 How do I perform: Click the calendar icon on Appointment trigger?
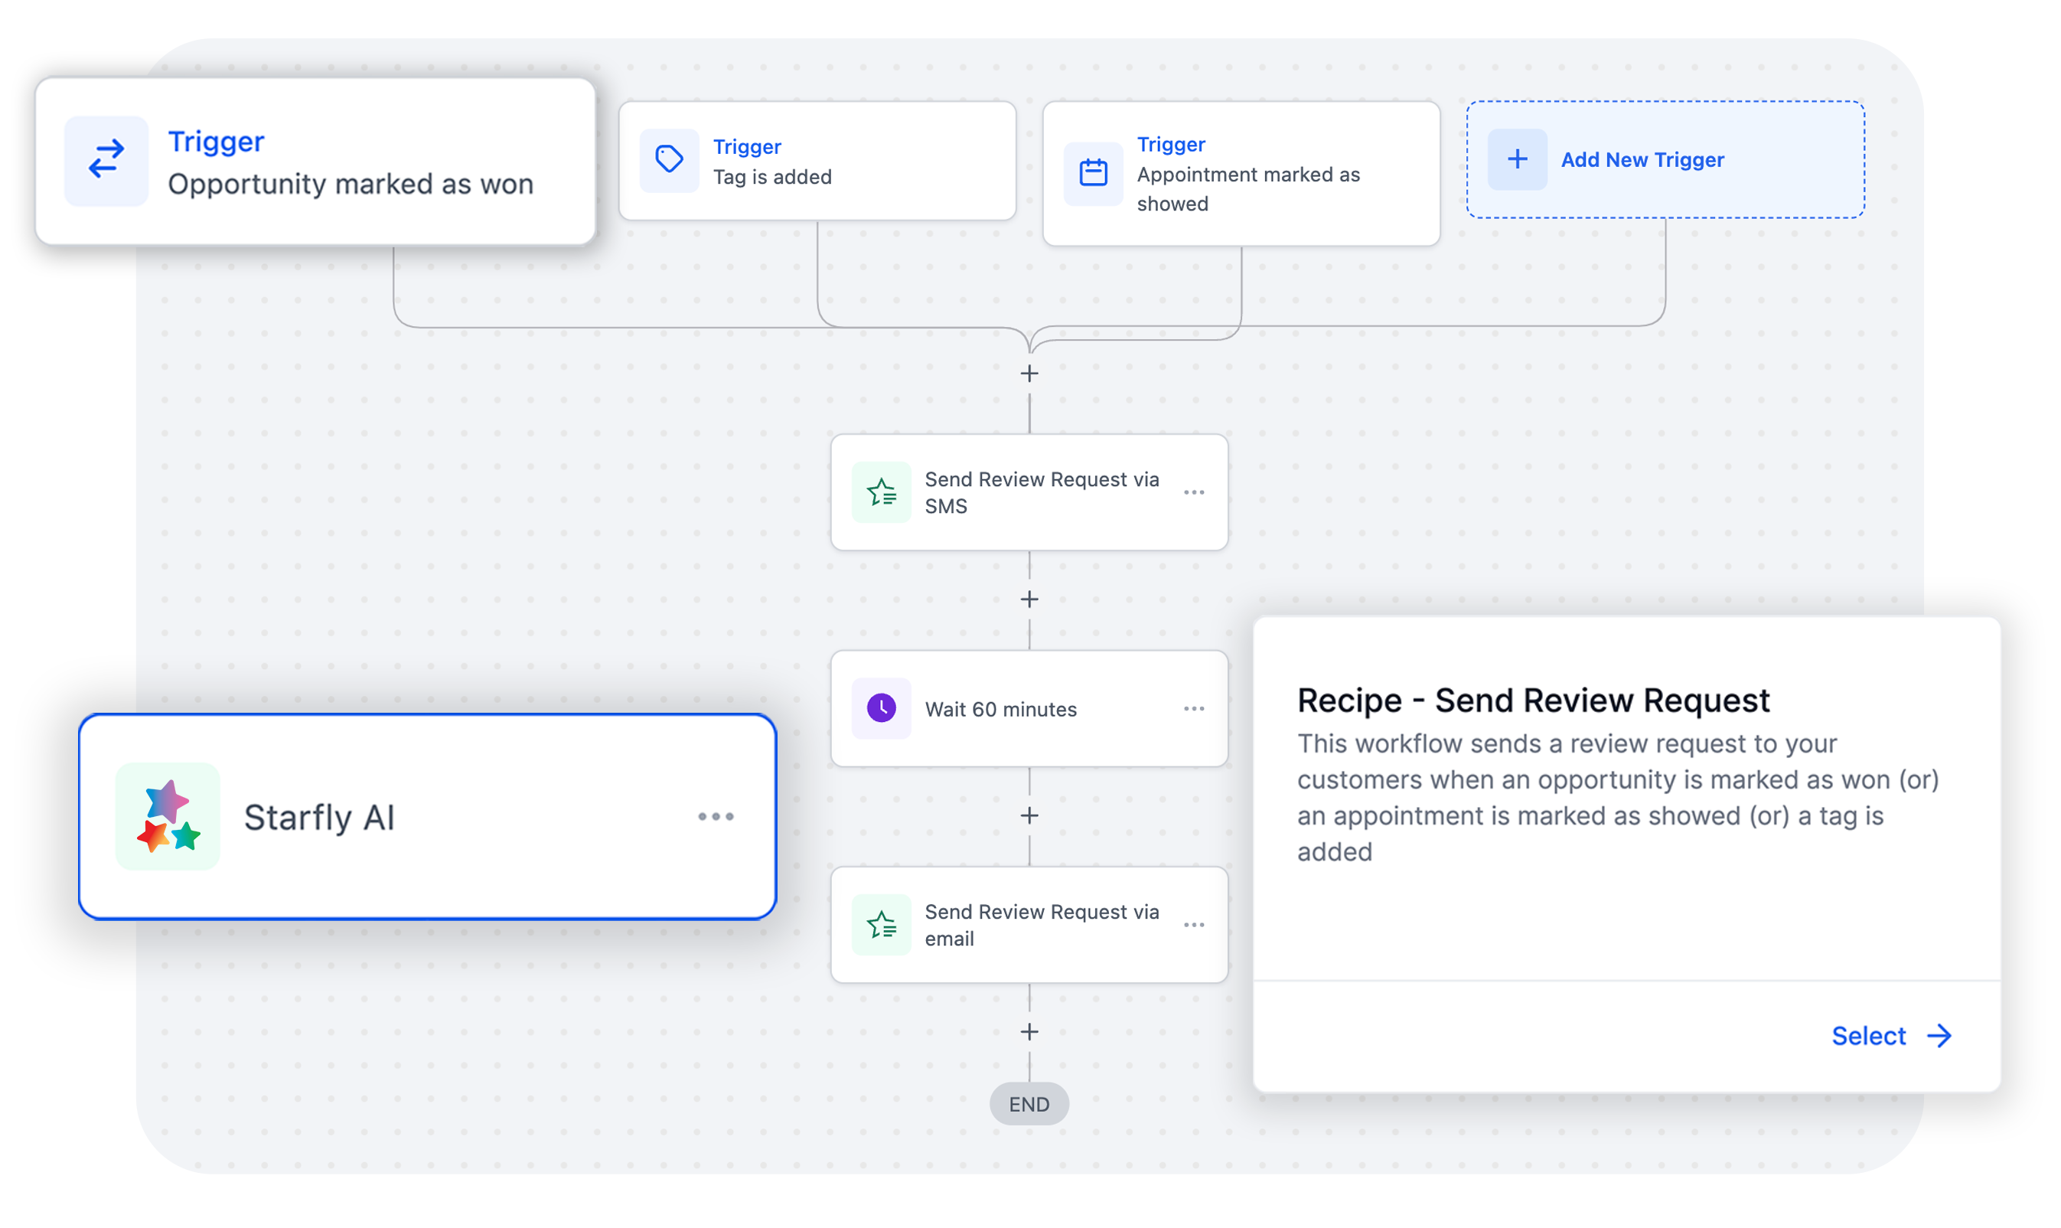click(1094, 172)
